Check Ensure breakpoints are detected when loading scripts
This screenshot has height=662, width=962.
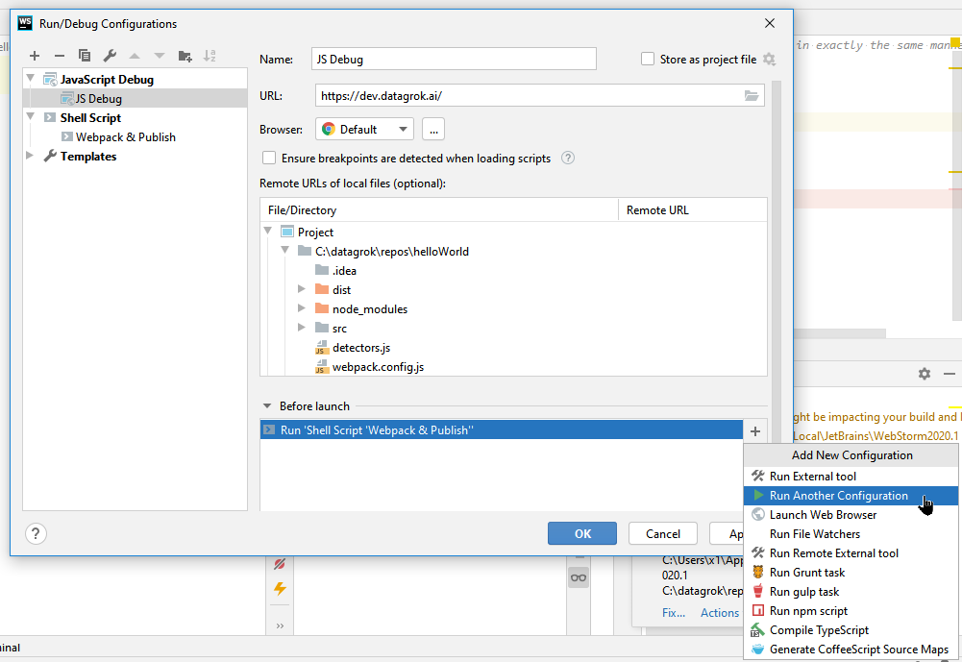pos(269,159)
